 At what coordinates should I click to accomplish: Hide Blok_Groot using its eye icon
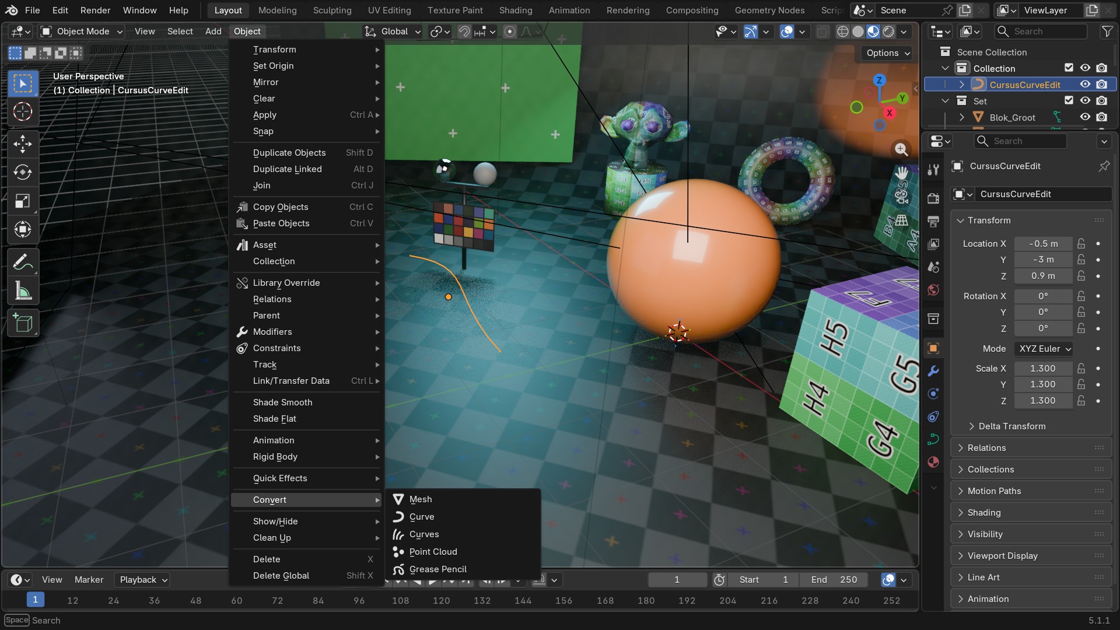click(1085, 117)
